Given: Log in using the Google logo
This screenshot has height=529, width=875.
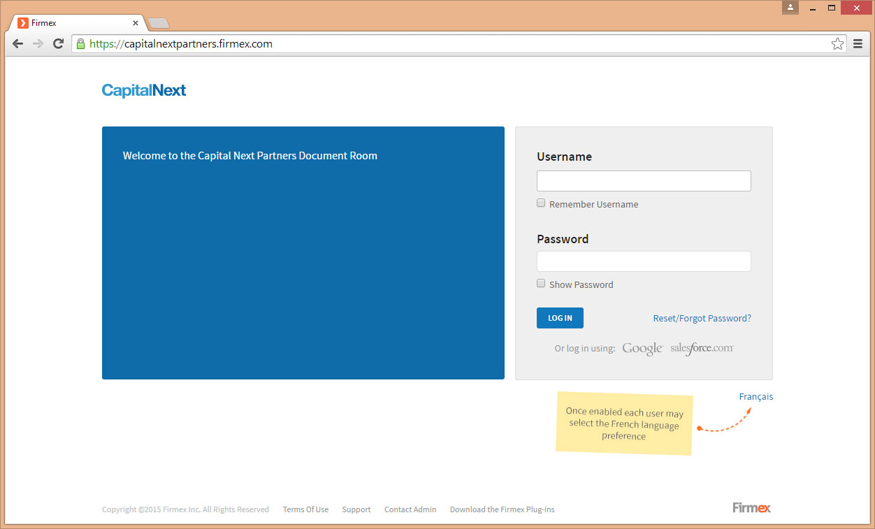Looking at the screenshot, I should tap(642, 349).
